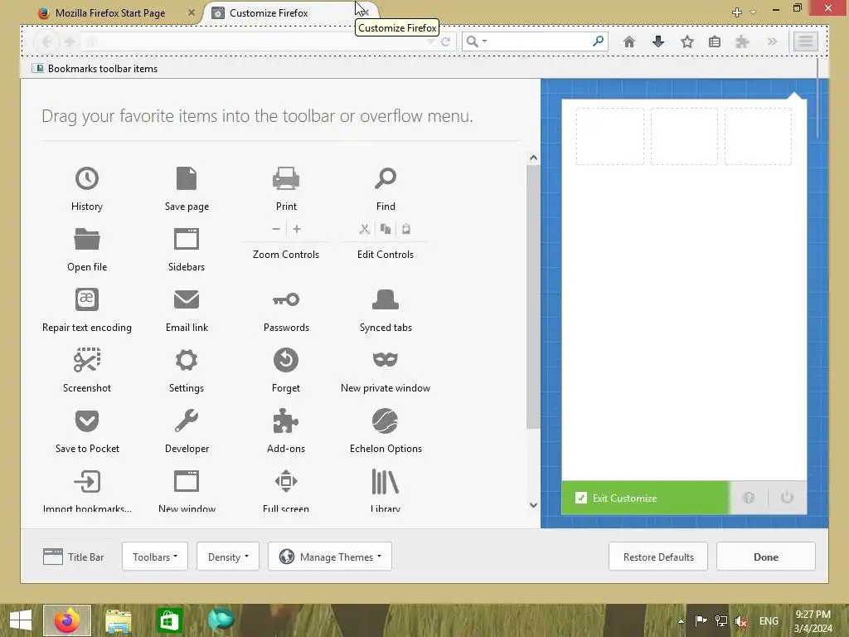The width and height of the screenshot is (849, 637).
Task: Select the Settings gear icon
Action: pyautogui.click(x=187, y=360)
